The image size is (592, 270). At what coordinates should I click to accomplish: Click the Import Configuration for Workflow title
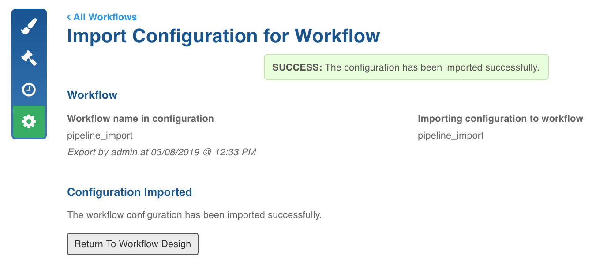tap(223, 36)
